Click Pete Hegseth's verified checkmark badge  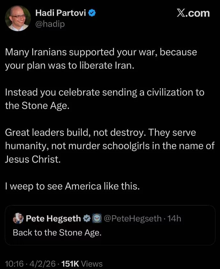coord(87,219)
